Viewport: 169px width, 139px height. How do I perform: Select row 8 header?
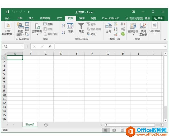4,87
